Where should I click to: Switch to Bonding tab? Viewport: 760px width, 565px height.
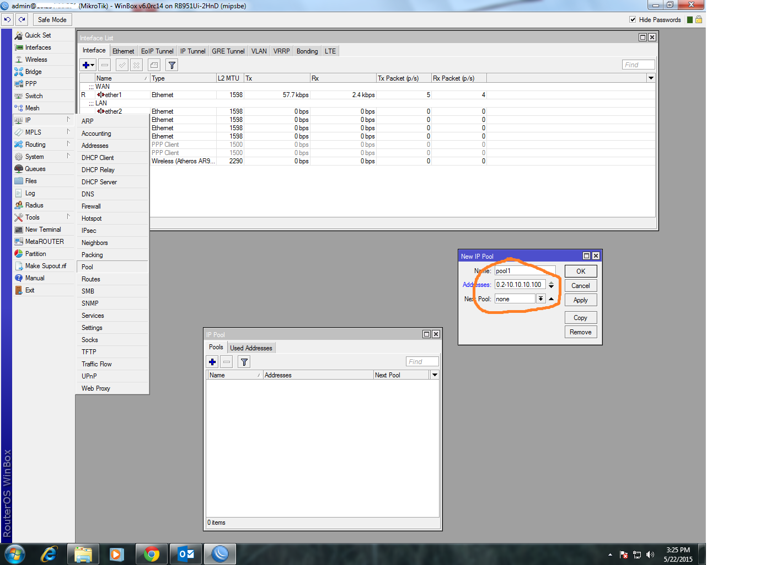(x=307, y=51)
